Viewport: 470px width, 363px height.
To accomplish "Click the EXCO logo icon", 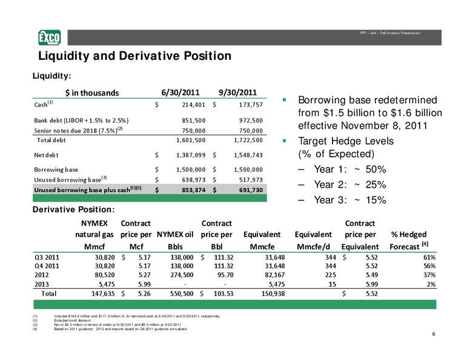I will click(50, 38).
